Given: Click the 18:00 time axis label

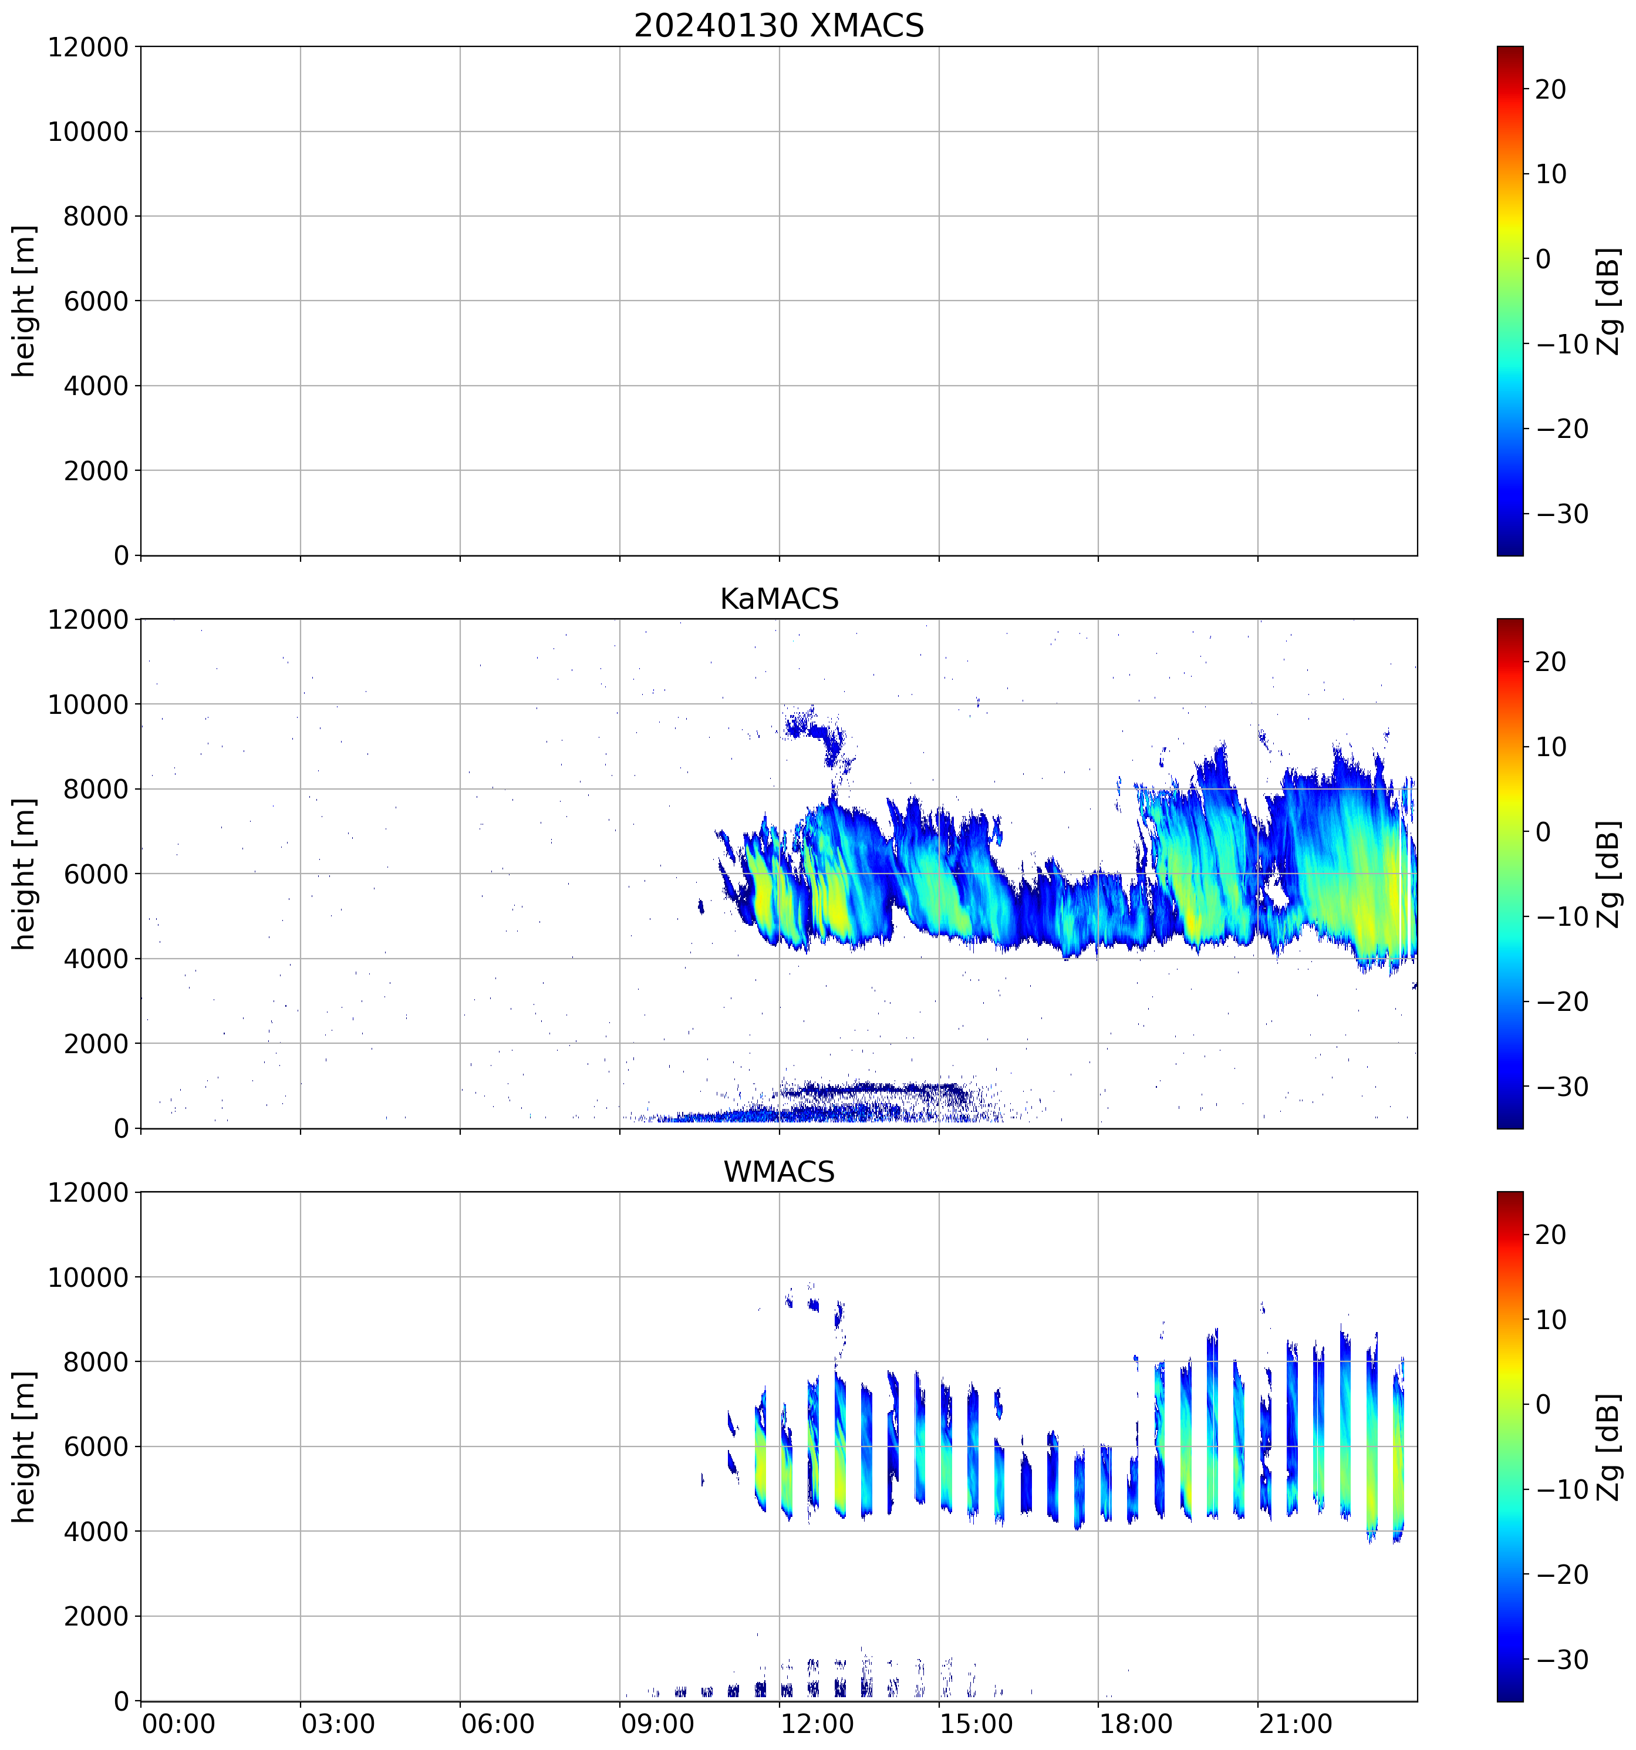Looking at the screenshot, I should tap(1135, 1724).
